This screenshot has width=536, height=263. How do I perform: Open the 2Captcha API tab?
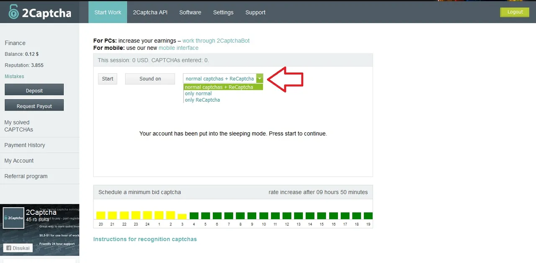click(x=150, y=12)
